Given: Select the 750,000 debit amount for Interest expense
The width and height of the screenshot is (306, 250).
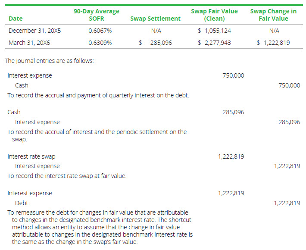Looking at the screenshot, I should pos(233,75).
